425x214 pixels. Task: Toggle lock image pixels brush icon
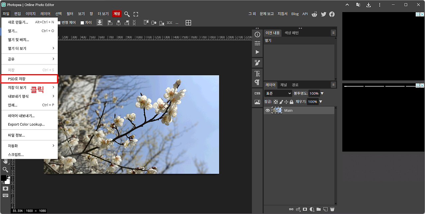[281, 102]
